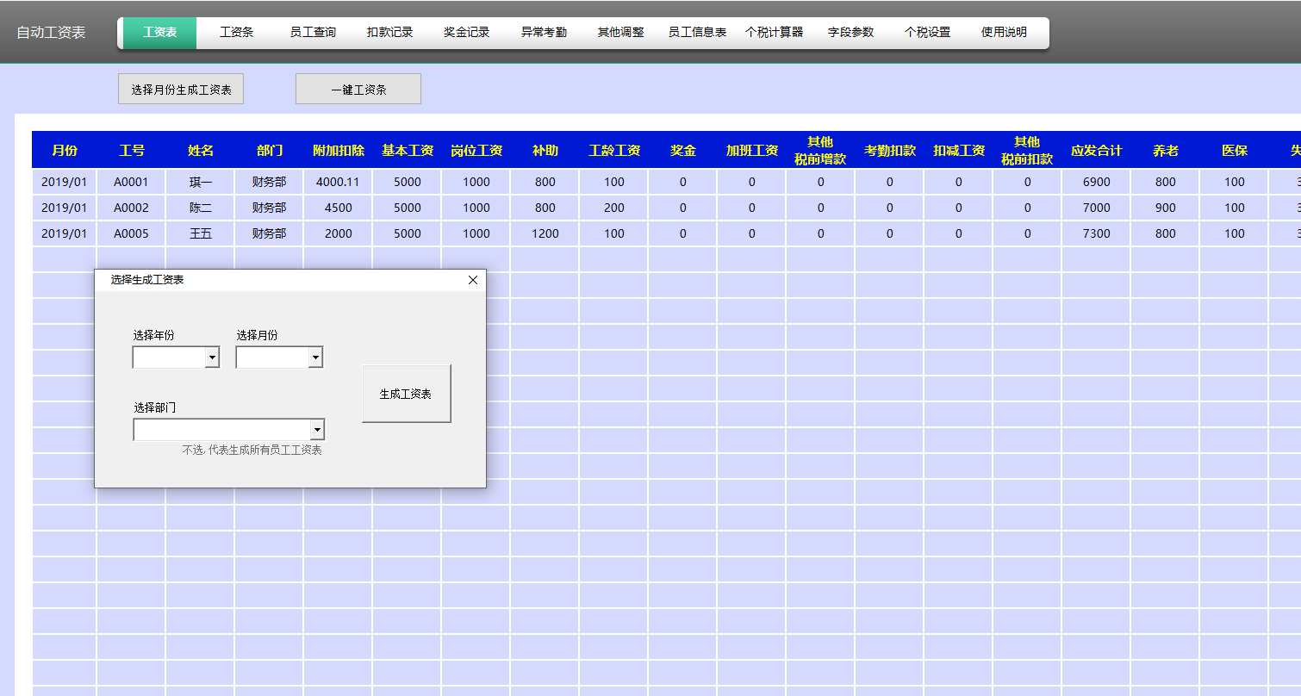Click the name cell 王五

200,233
